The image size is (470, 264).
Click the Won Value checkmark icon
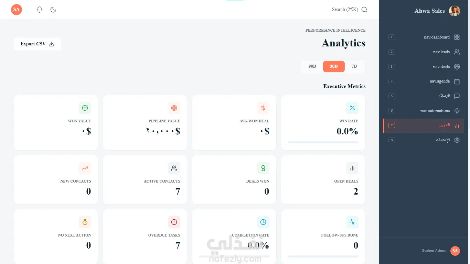85,108
